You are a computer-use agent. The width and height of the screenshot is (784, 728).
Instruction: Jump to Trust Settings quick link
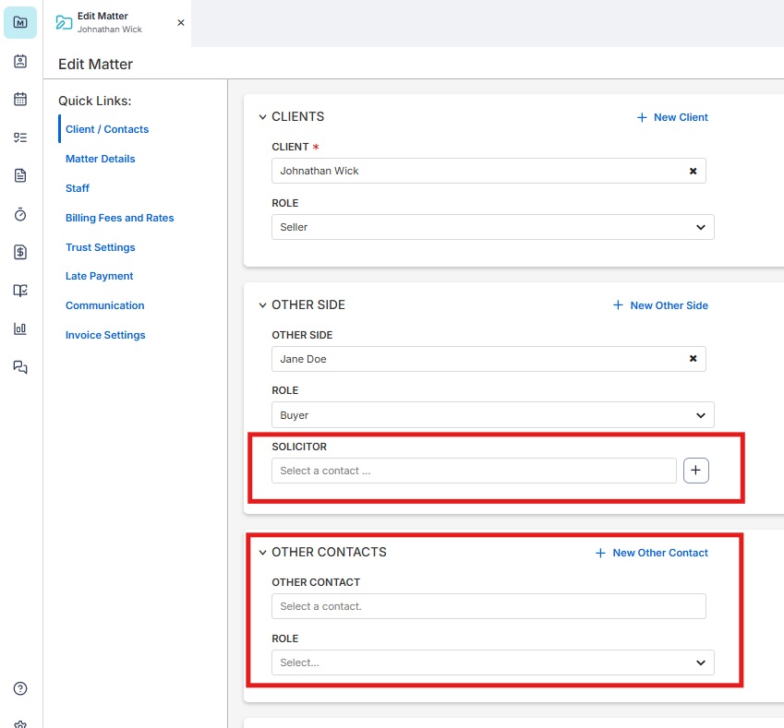tap(100, 247)
